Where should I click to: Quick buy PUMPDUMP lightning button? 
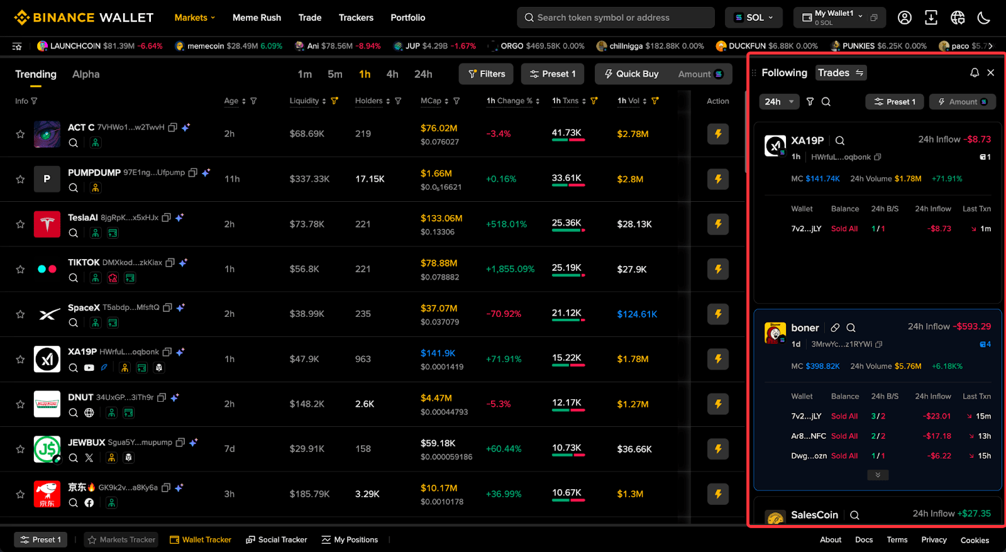[x=718, y=179]
